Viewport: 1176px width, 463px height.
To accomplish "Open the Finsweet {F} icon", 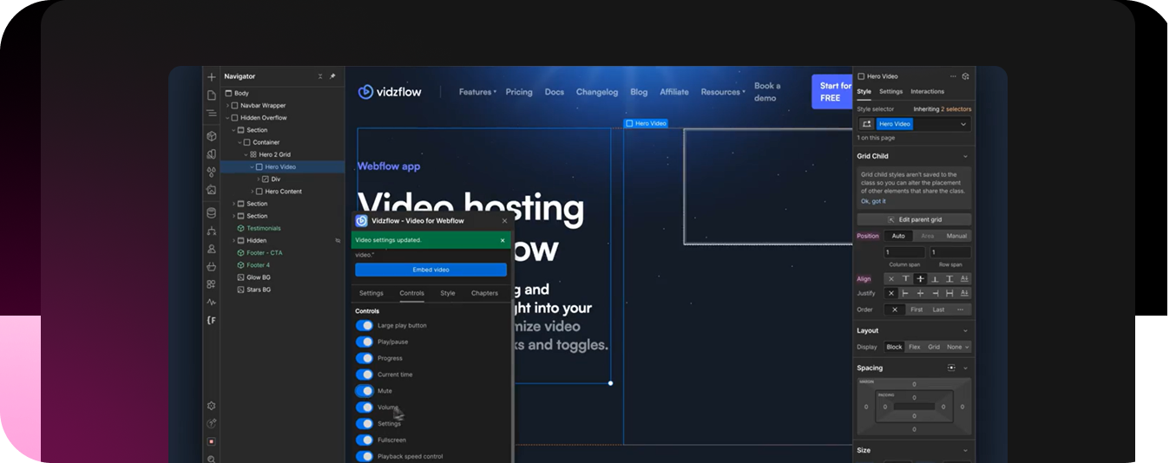I will [211, 320].
